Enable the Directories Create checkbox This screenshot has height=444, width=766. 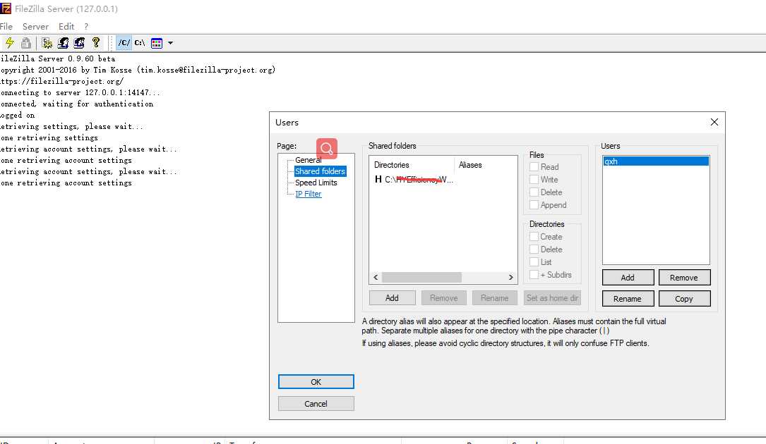point(534,237)
